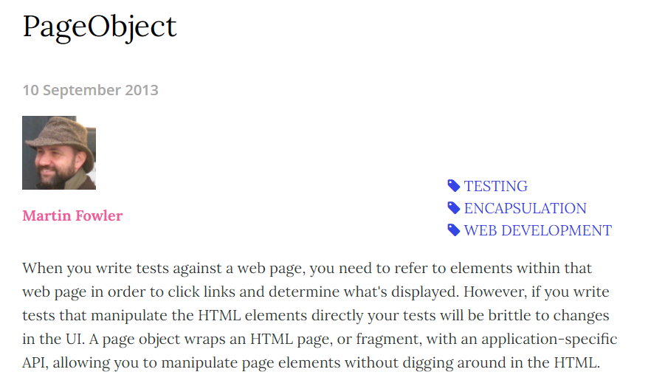Click the author's portrait photo
The image size is (648, 386).
point(59,153)
